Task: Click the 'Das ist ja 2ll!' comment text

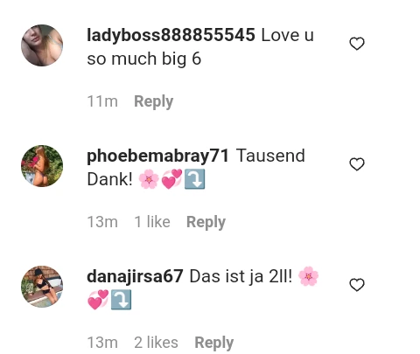Action: (241, 276)
